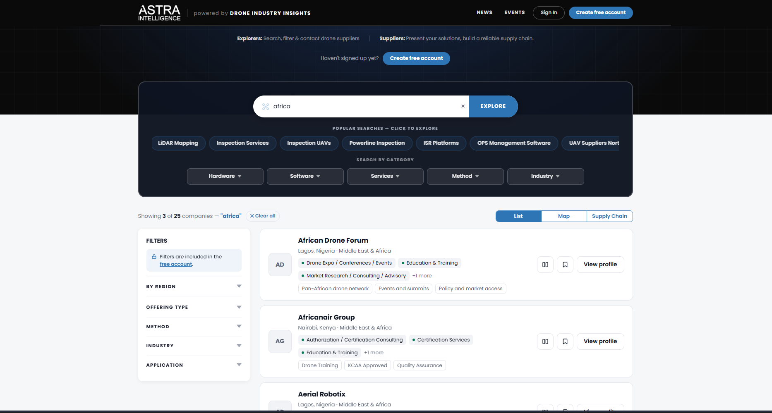Viewport: 772px width, 413px height.
Task: Open the free account link in Filters
Action: pos(176,264)
